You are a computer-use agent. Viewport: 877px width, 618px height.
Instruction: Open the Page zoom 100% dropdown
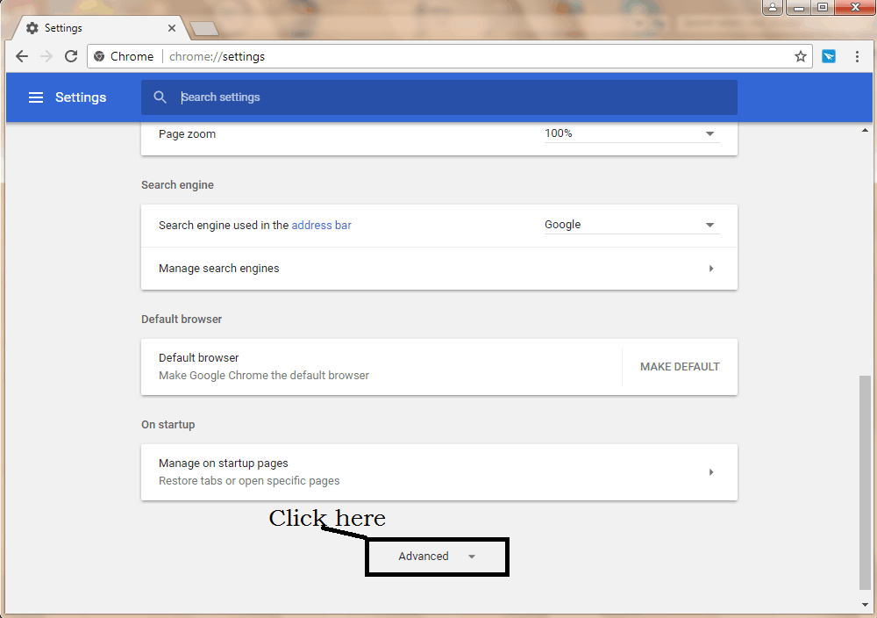point(632,133)
